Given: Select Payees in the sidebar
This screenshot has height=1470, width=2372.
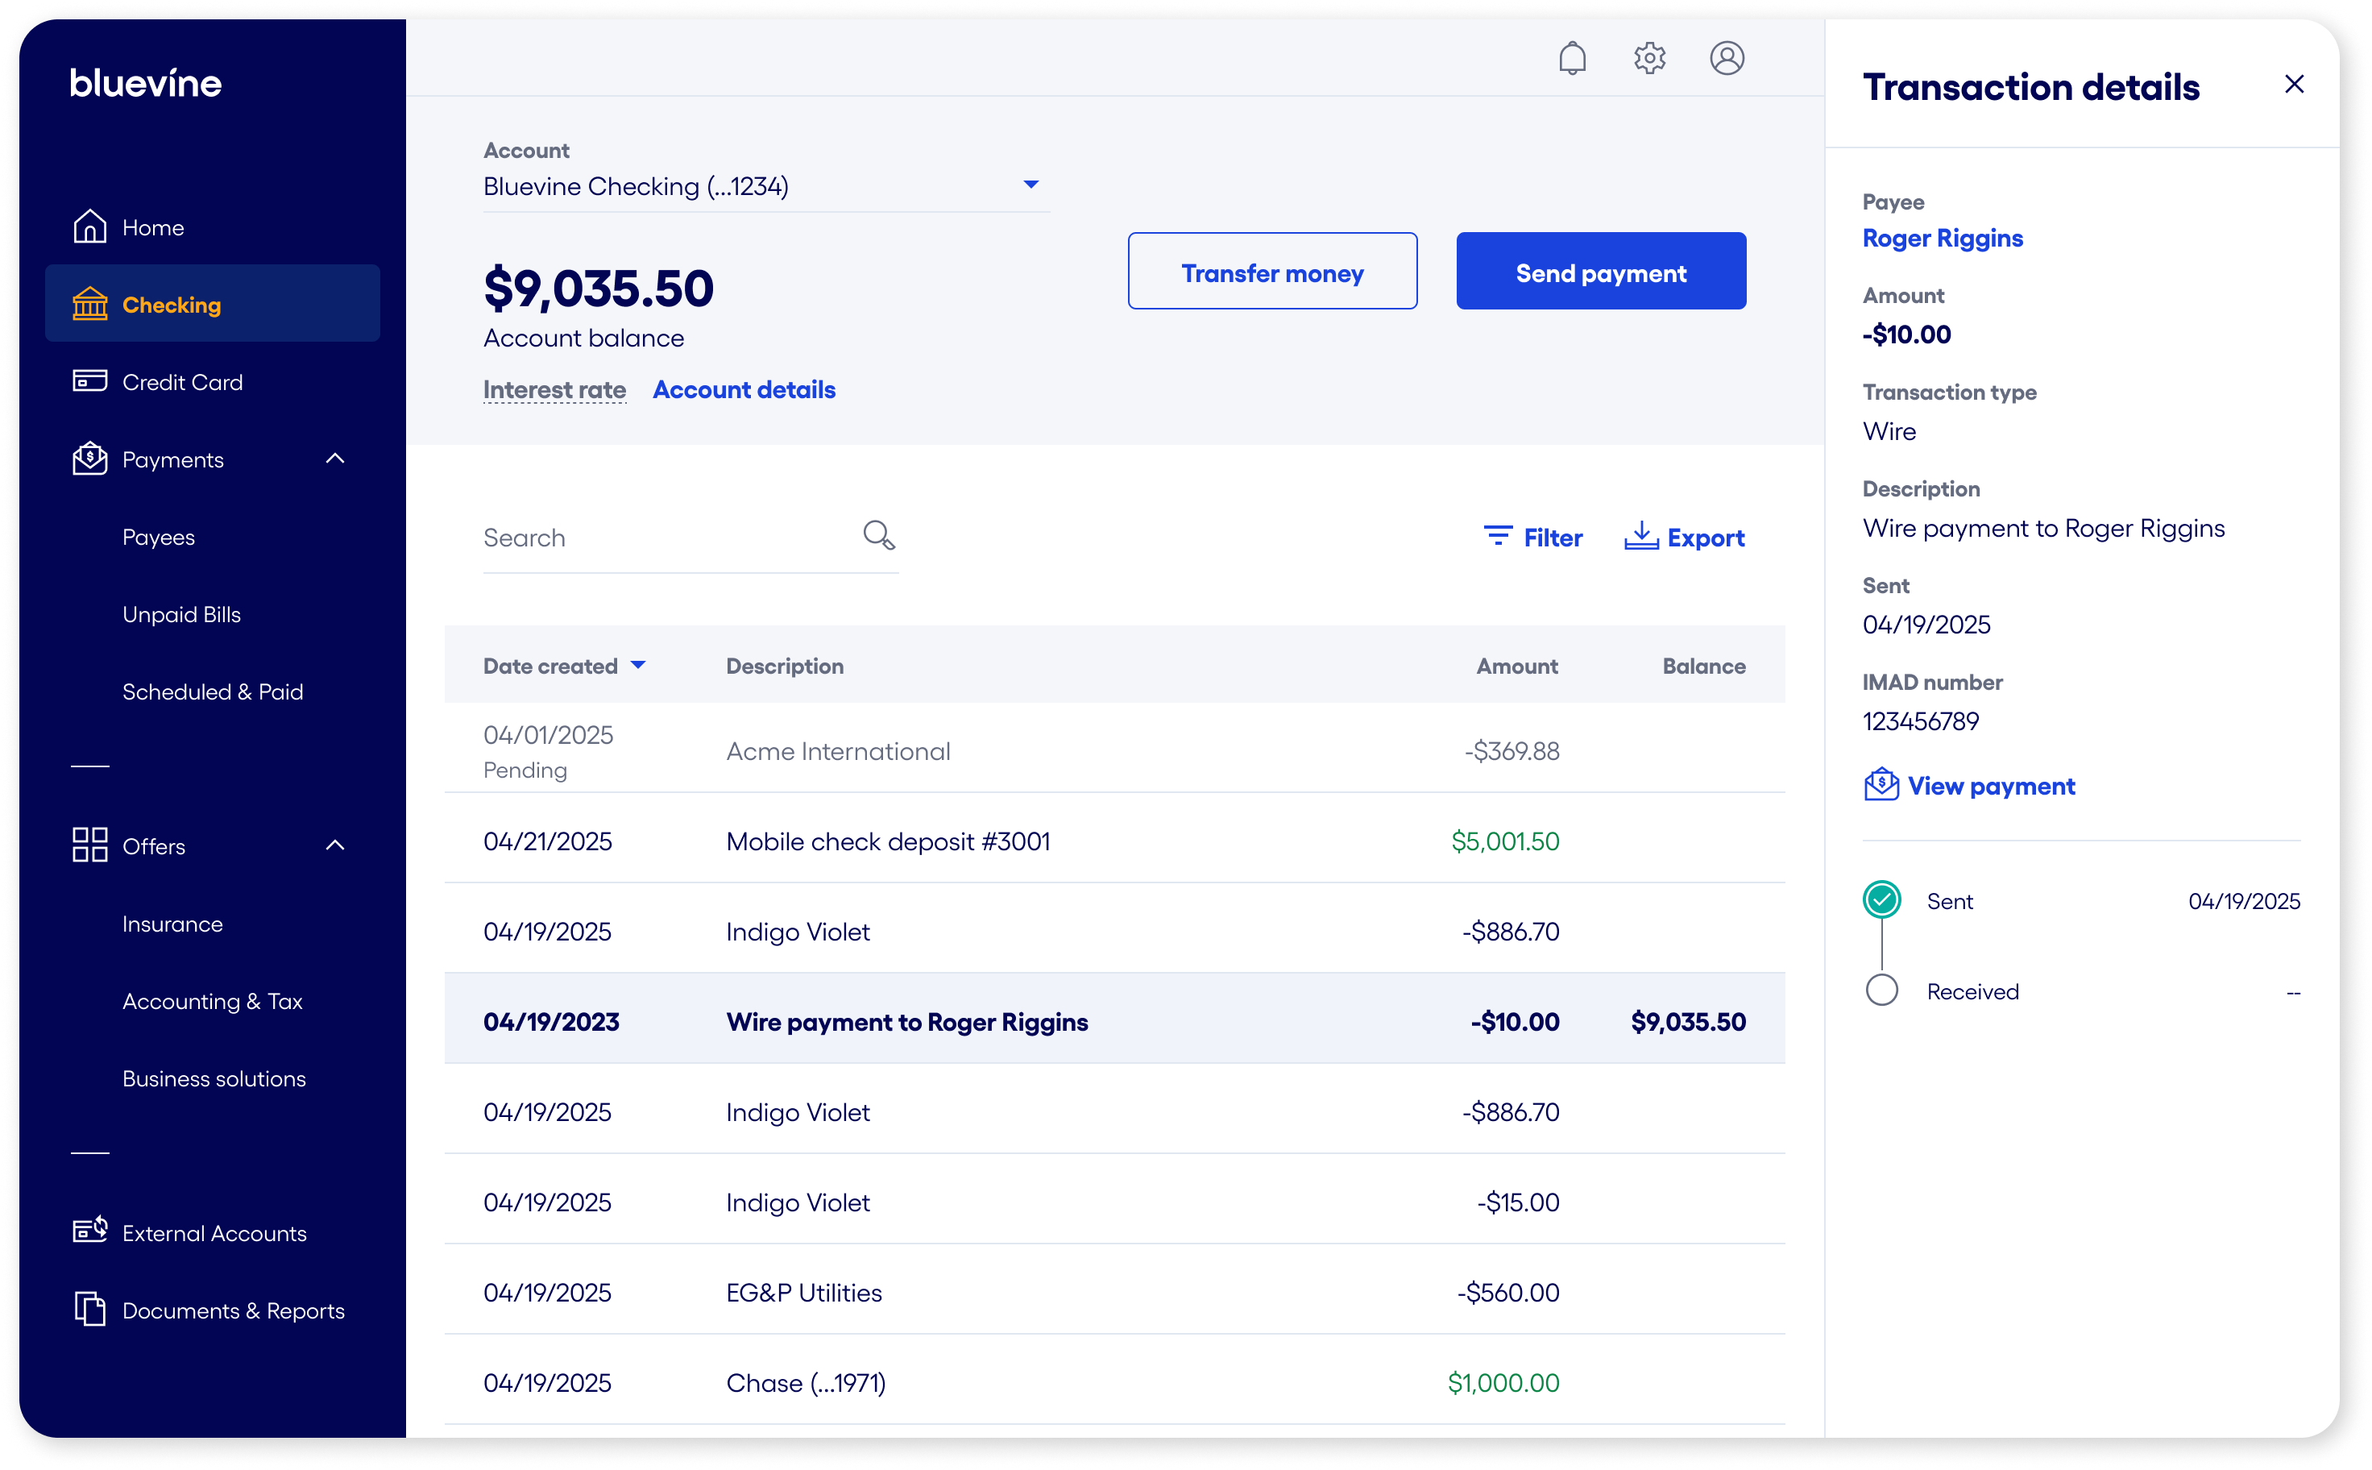Looking at the screenshot, I should tap(160, 536).
